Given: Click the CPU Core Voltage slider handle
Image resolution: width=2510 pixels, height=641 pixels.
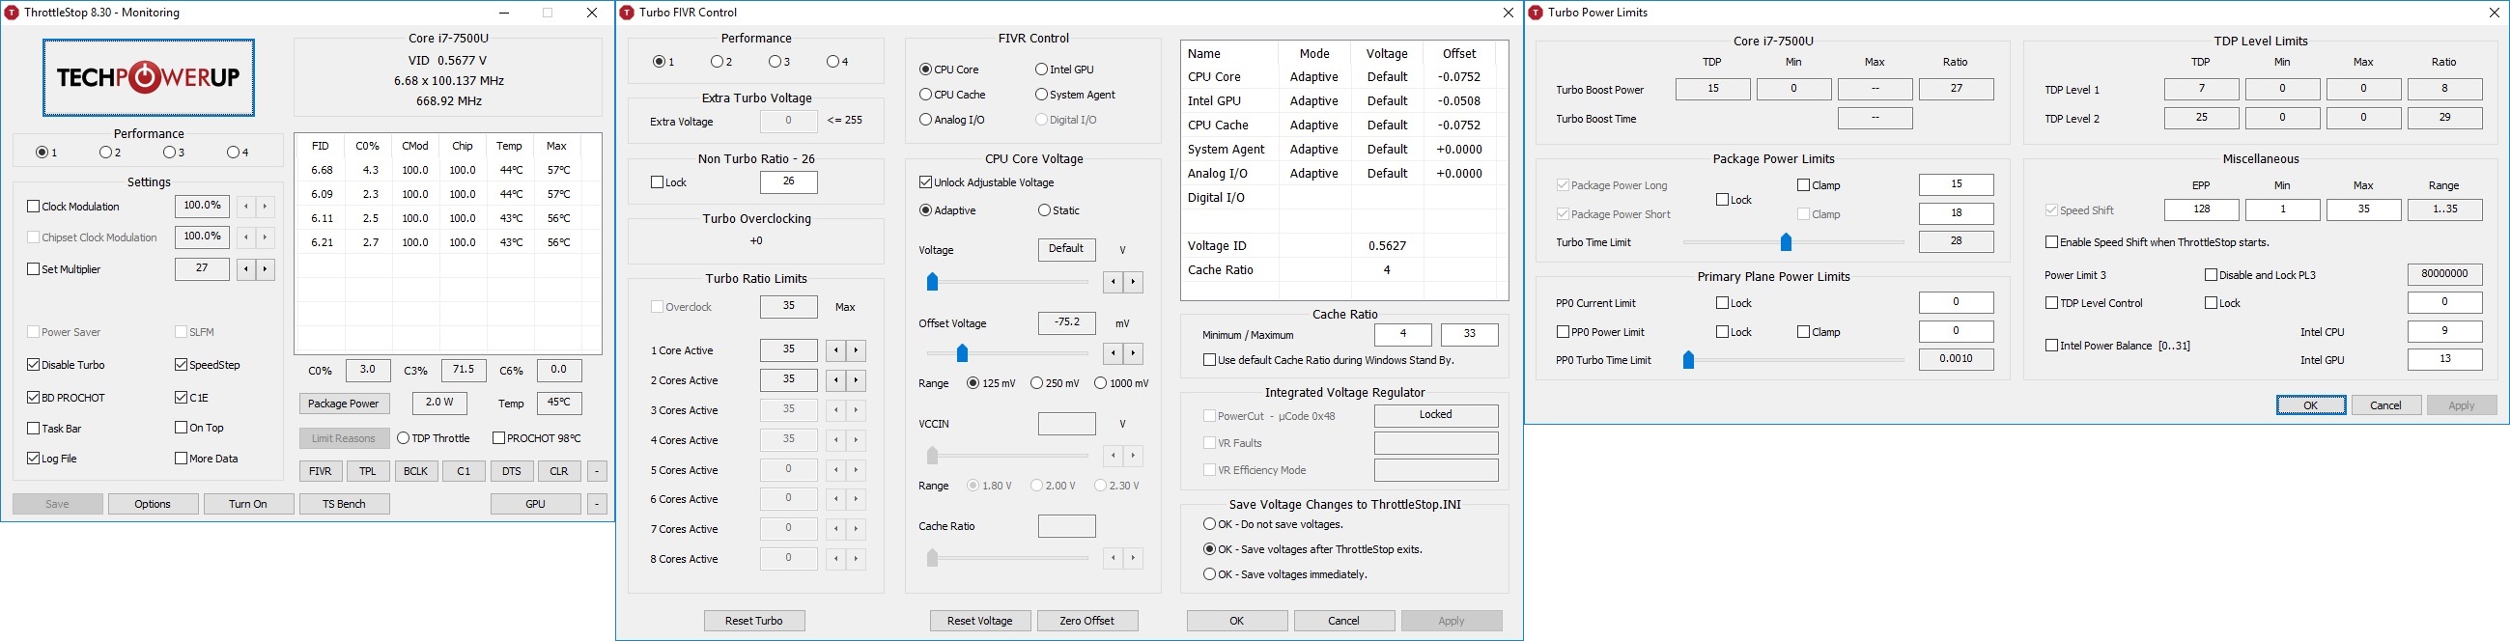Looking at the screenshot, I should (932, 283).
